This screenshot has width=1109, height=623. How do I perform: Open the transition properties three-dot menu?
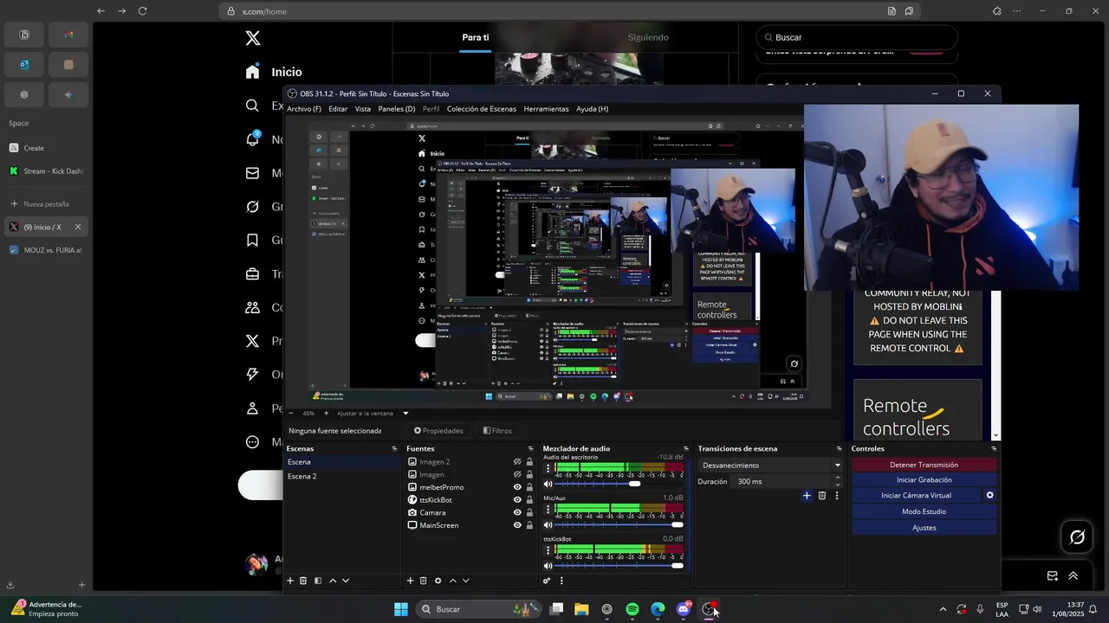point(837,496)
